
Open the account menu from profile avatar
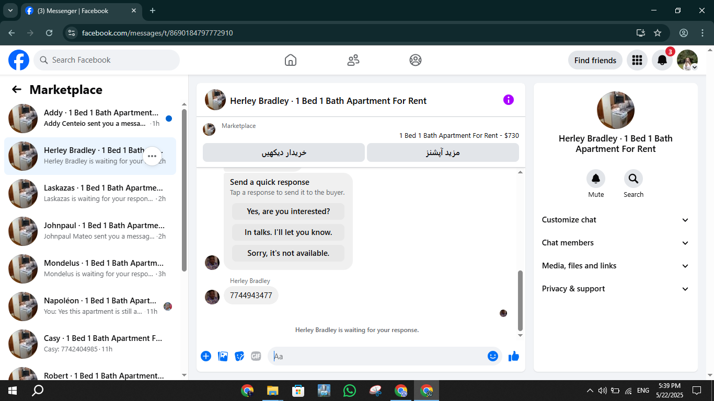click(687, 60)
